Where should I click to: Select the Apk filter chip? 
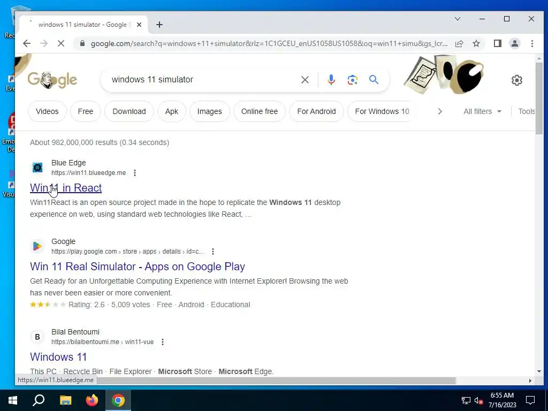click(172, 111)
